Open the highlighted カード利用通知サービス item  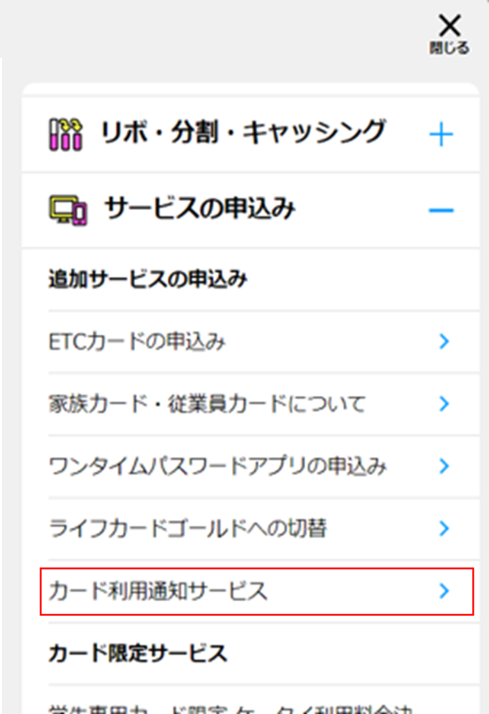[257, 591]
